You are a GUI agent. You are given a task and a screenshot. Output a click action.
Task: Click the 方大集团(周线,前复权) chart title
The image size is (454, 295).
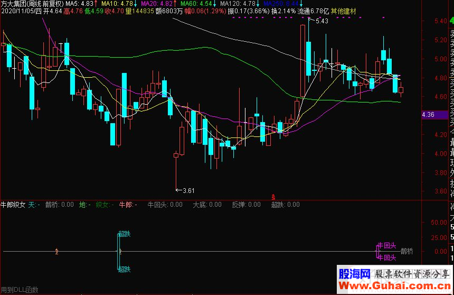click(32, 4)
